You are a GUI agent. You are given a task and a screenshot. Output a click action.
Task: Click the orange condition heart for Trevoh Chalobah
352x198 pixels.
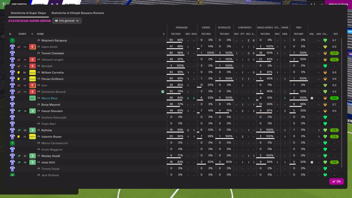[325, 53]
